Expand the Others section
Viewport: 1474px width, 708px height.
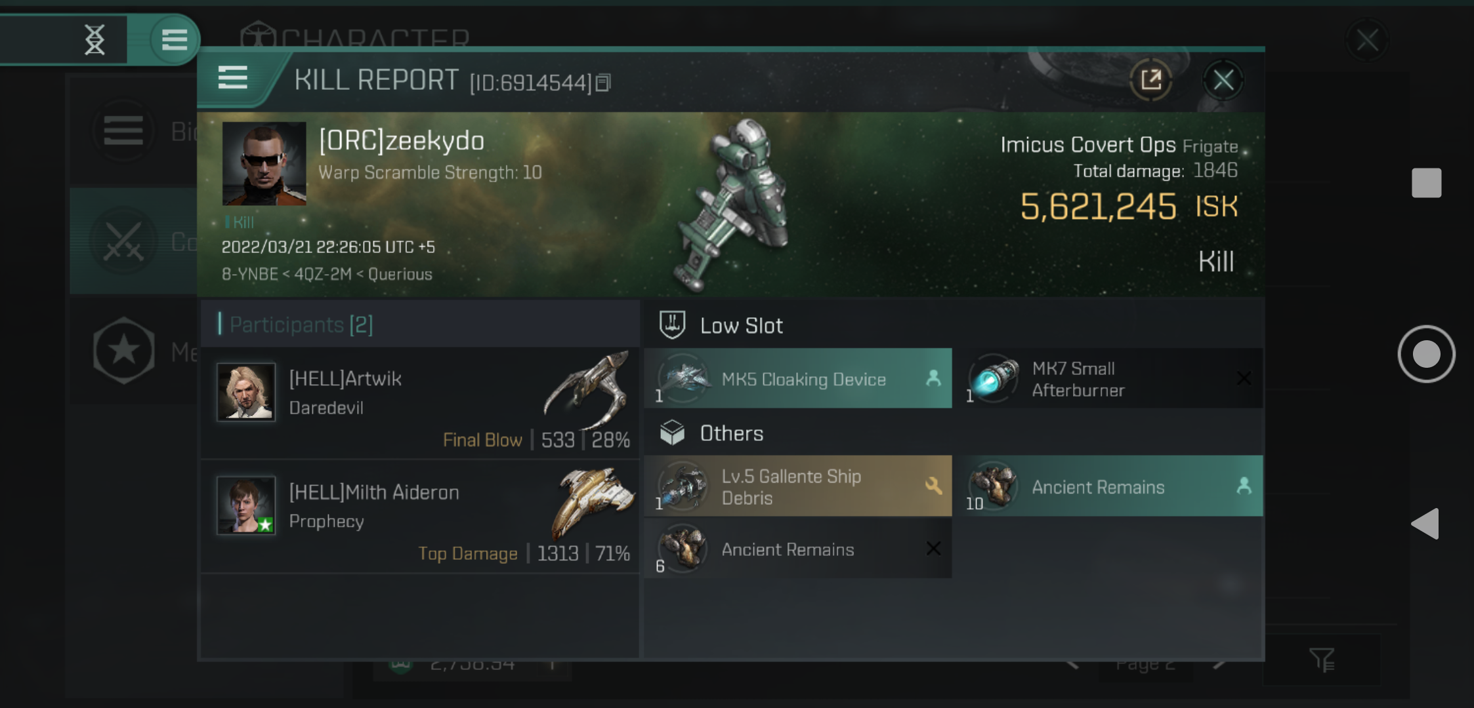pos(731,433)
